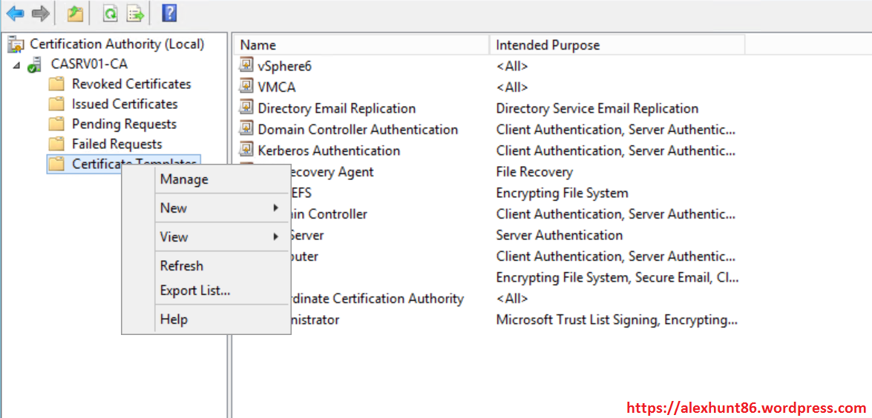The image size is (872, 418).
Task: Click the Export List toolbar icon
Action: (x=134, y=13)
